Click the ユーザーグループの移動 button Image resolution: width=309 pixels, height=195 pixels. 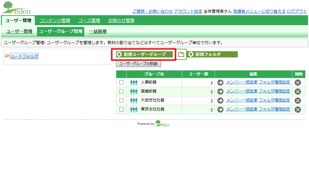(138, 64)
